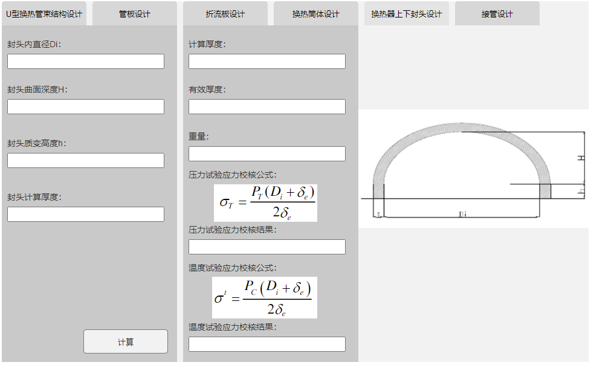Image resolution: width=591 pixels, height=365 pixels.
Task: Click the 有效厚度: label
Action: tap(207, 90)
